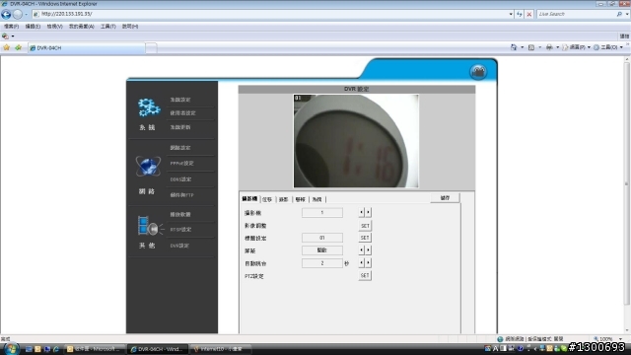This screenshot has height=355, width=631.
Task: Open a new blank browser tab
Action: pos(151,48)
